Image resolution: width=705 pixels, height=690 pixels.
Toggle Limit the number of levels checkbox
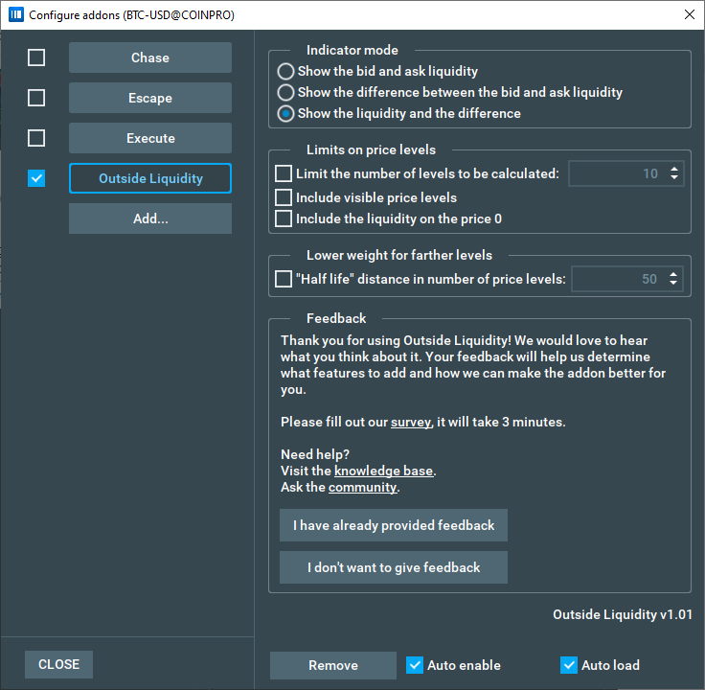[284, 173]
